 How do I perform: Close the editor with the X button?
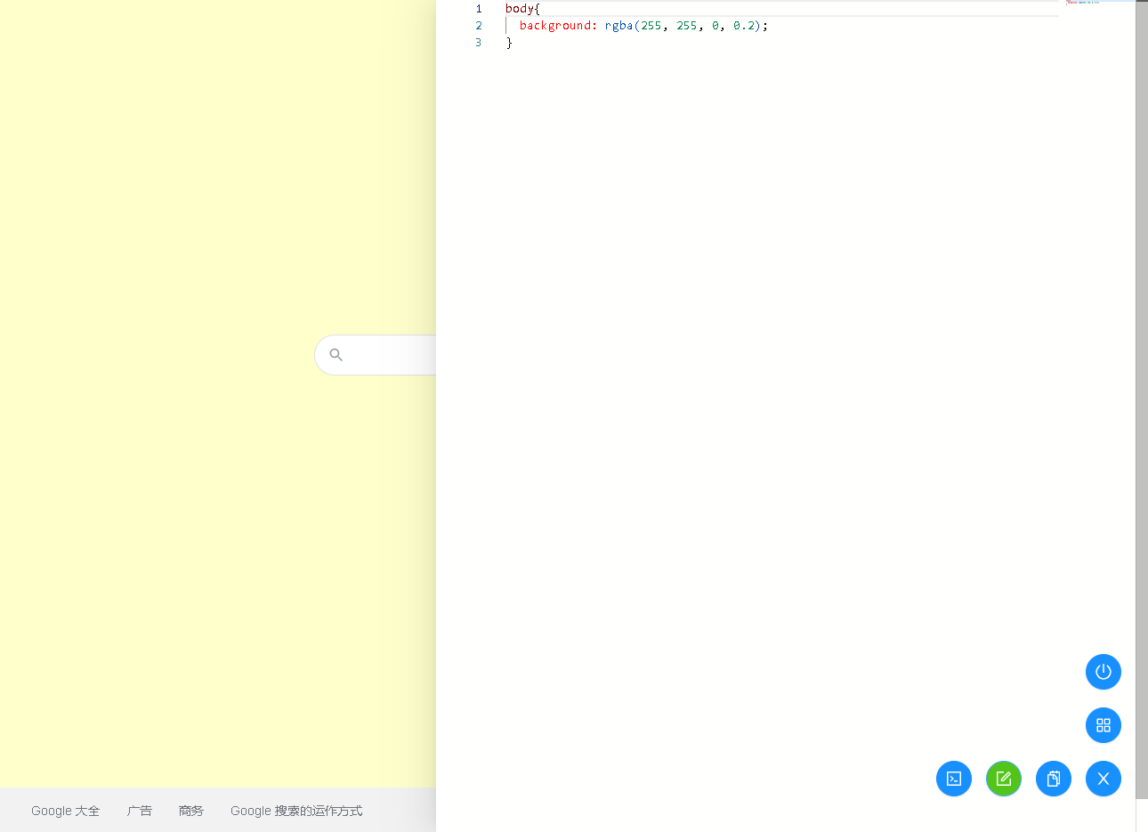click(1104, 779)
